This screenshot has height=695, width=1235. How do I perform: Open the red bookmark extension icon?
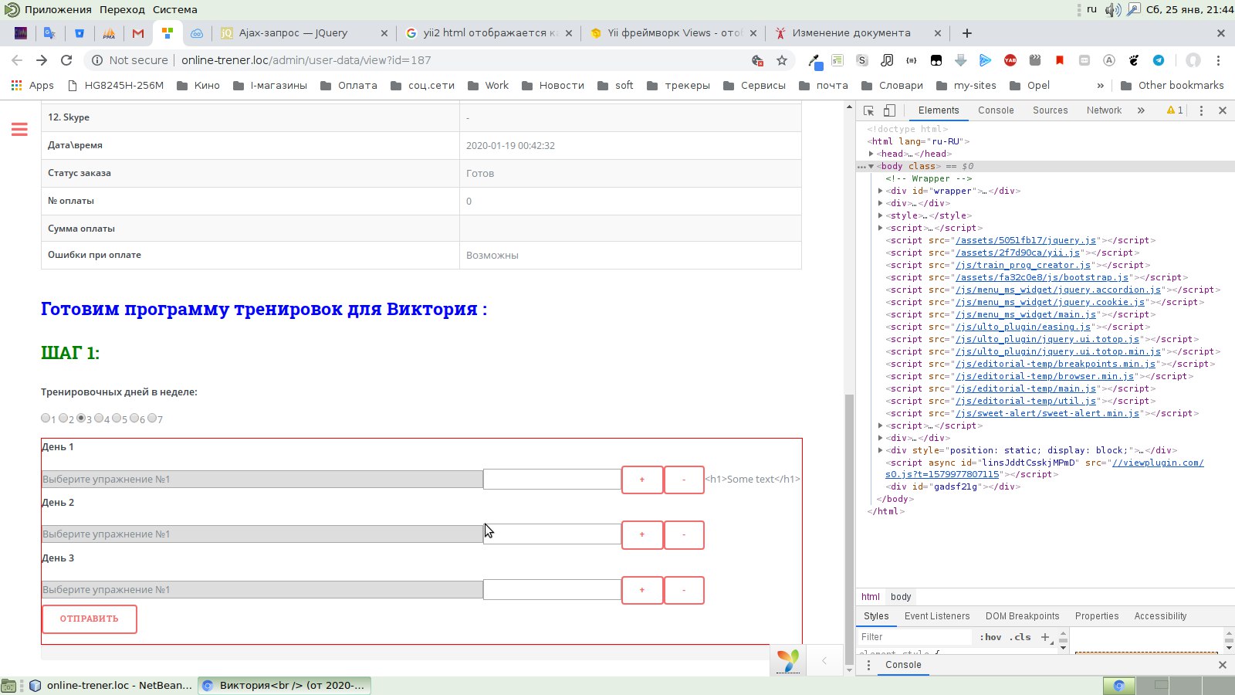(1060, 60)
